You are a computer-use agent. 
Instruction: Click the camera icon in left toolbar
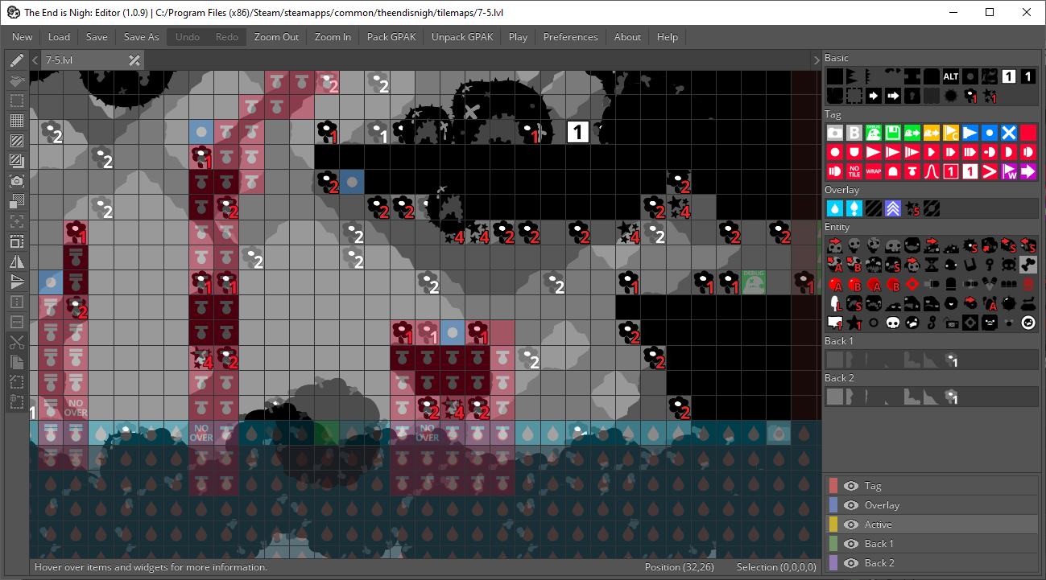(16, 181)
